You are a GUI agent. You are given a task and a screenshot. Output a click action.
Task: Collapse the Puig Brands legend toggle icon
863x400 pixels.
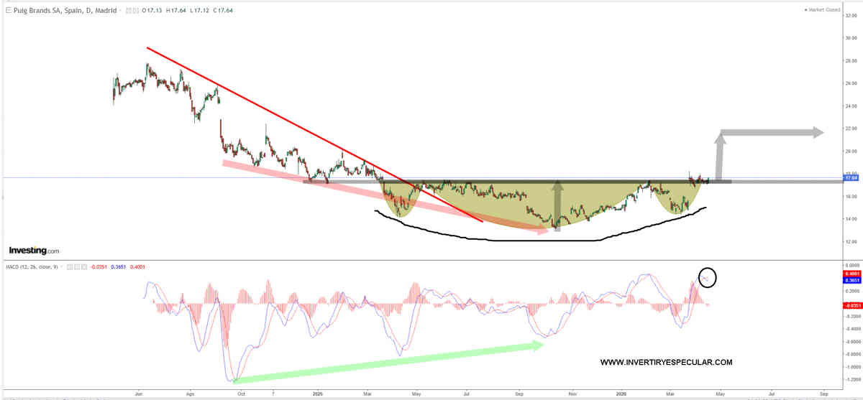click(x=6, y=9)
